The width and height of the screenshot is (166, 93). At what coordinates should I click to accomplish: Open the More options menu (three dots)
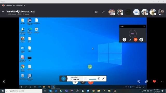coord(162,82)
